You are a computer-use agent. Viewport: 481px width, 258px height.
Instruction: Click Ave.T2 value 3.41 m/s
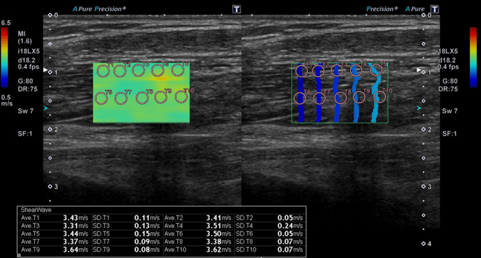[x=219, y=218]
